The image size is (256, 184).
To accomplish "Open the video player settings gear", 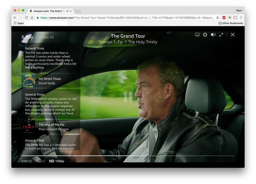I will [x=205, y=34].
